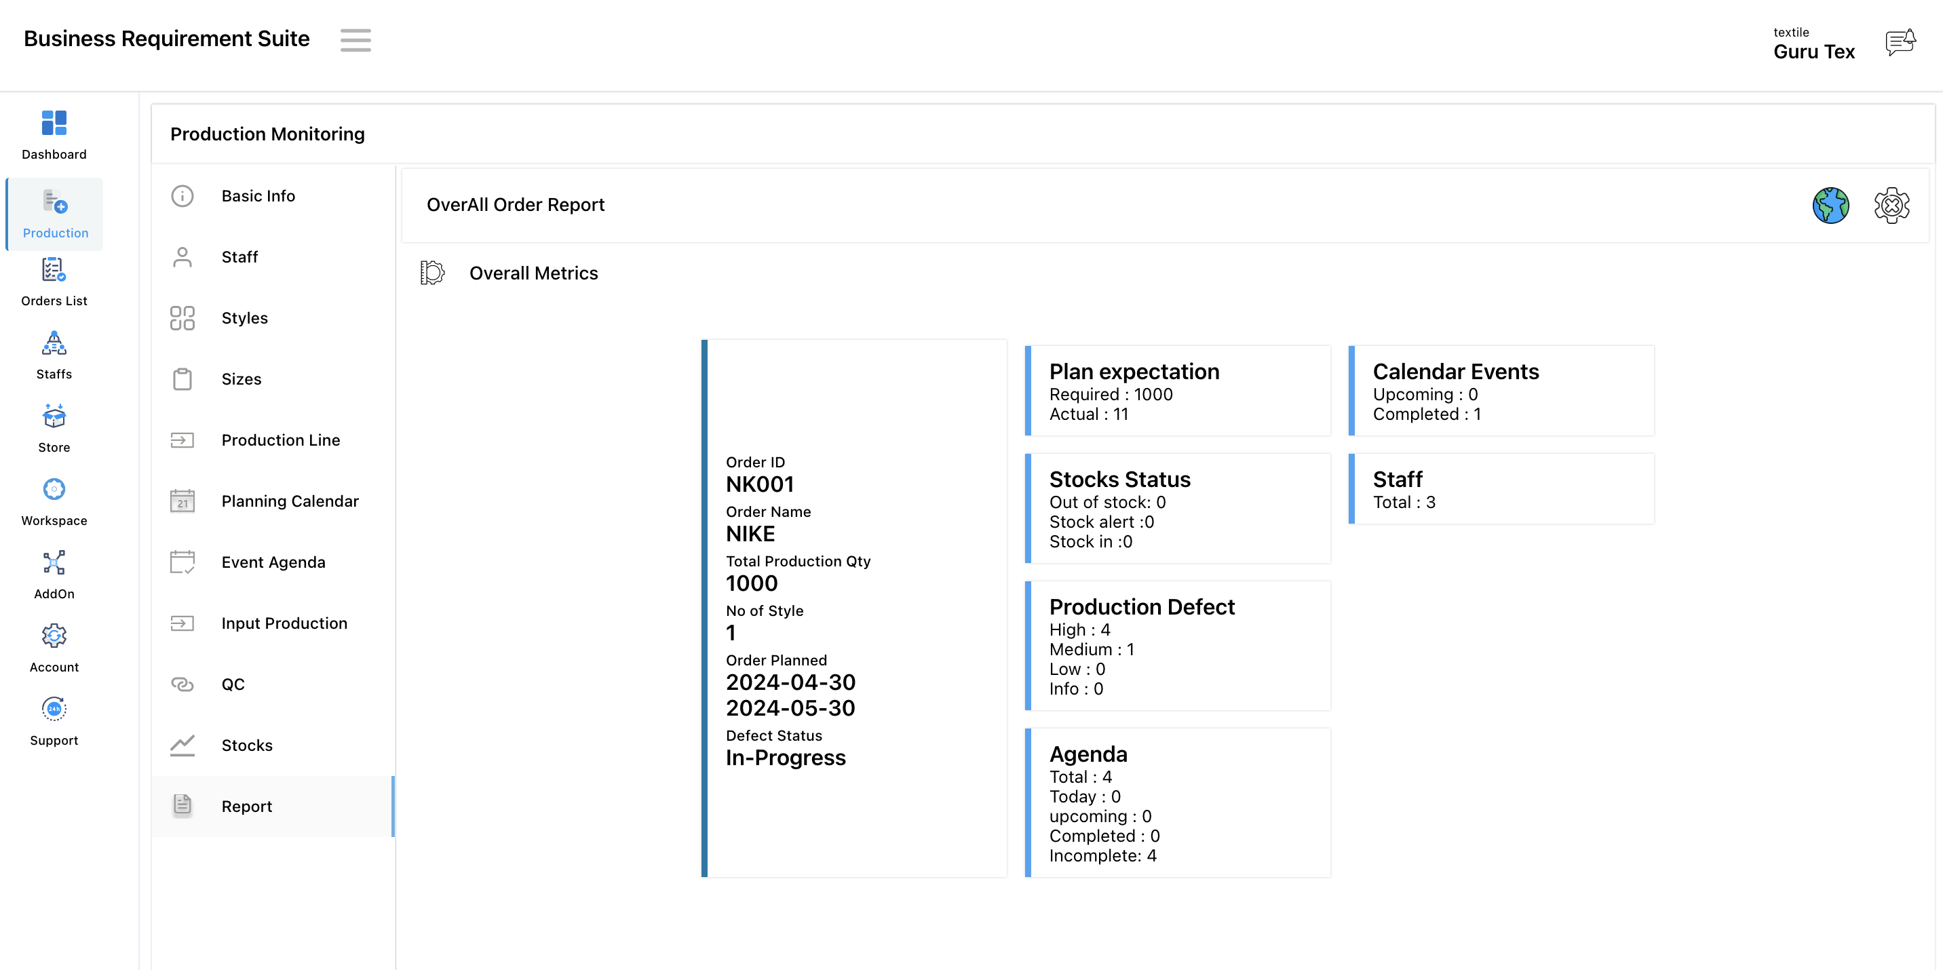
Task: Click the Production Line arrow icon
Action: (182, 440)
